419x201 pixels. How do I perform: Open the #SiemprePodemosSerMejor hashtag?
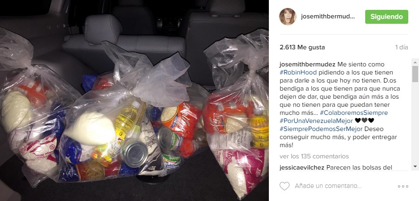click(321, 129)
